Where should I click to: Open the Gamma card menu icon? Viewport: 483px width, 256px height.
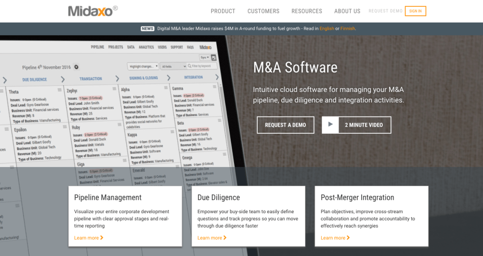tap(214, 87)
